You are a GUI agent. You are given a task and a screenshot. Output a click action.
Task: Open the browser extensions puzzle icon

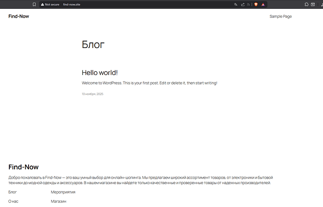click(x=306, y=4)
